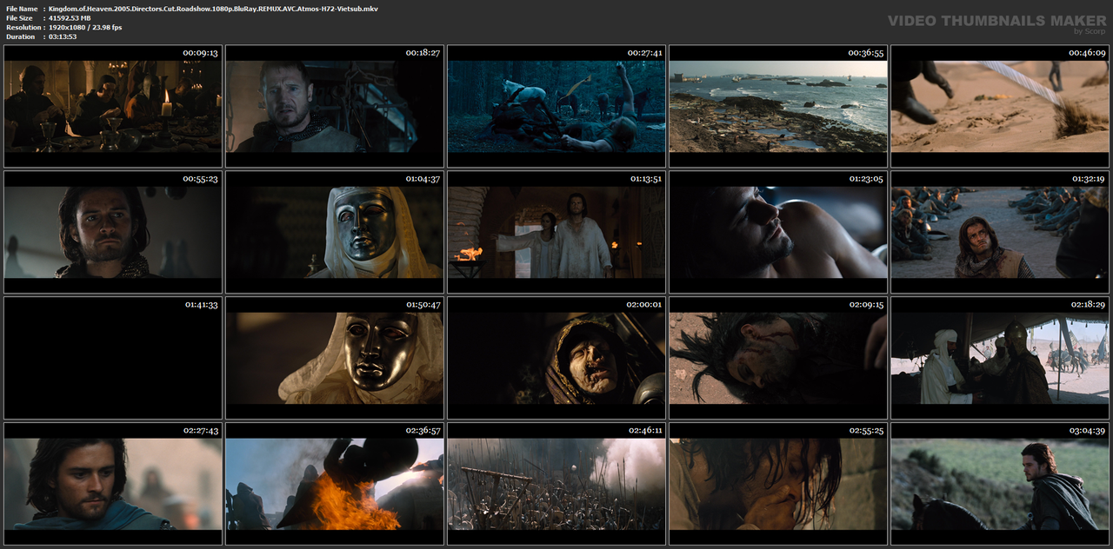Select the thumbnail stamped 02:09:15
This screenshot has width=1113, height=549.
click(778, 358)
